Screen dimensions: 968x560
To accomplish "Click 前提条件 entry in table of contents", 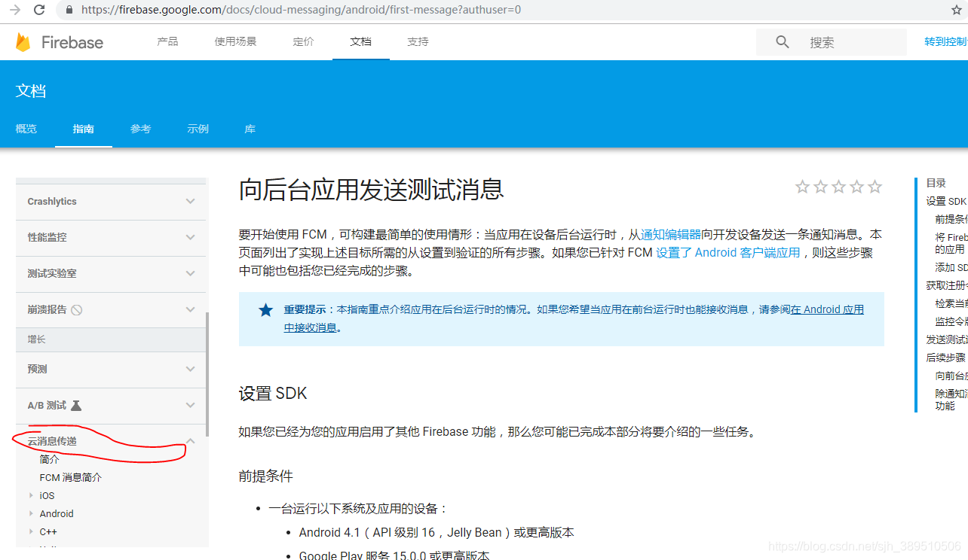I will [x=951, y=219].
